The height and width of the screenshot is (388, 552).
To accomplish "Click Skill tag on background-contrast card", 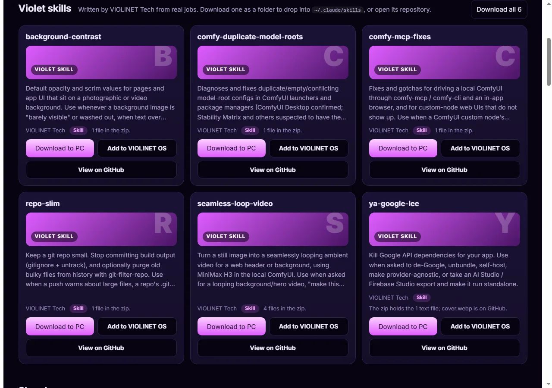I will (x=78, y=130).
